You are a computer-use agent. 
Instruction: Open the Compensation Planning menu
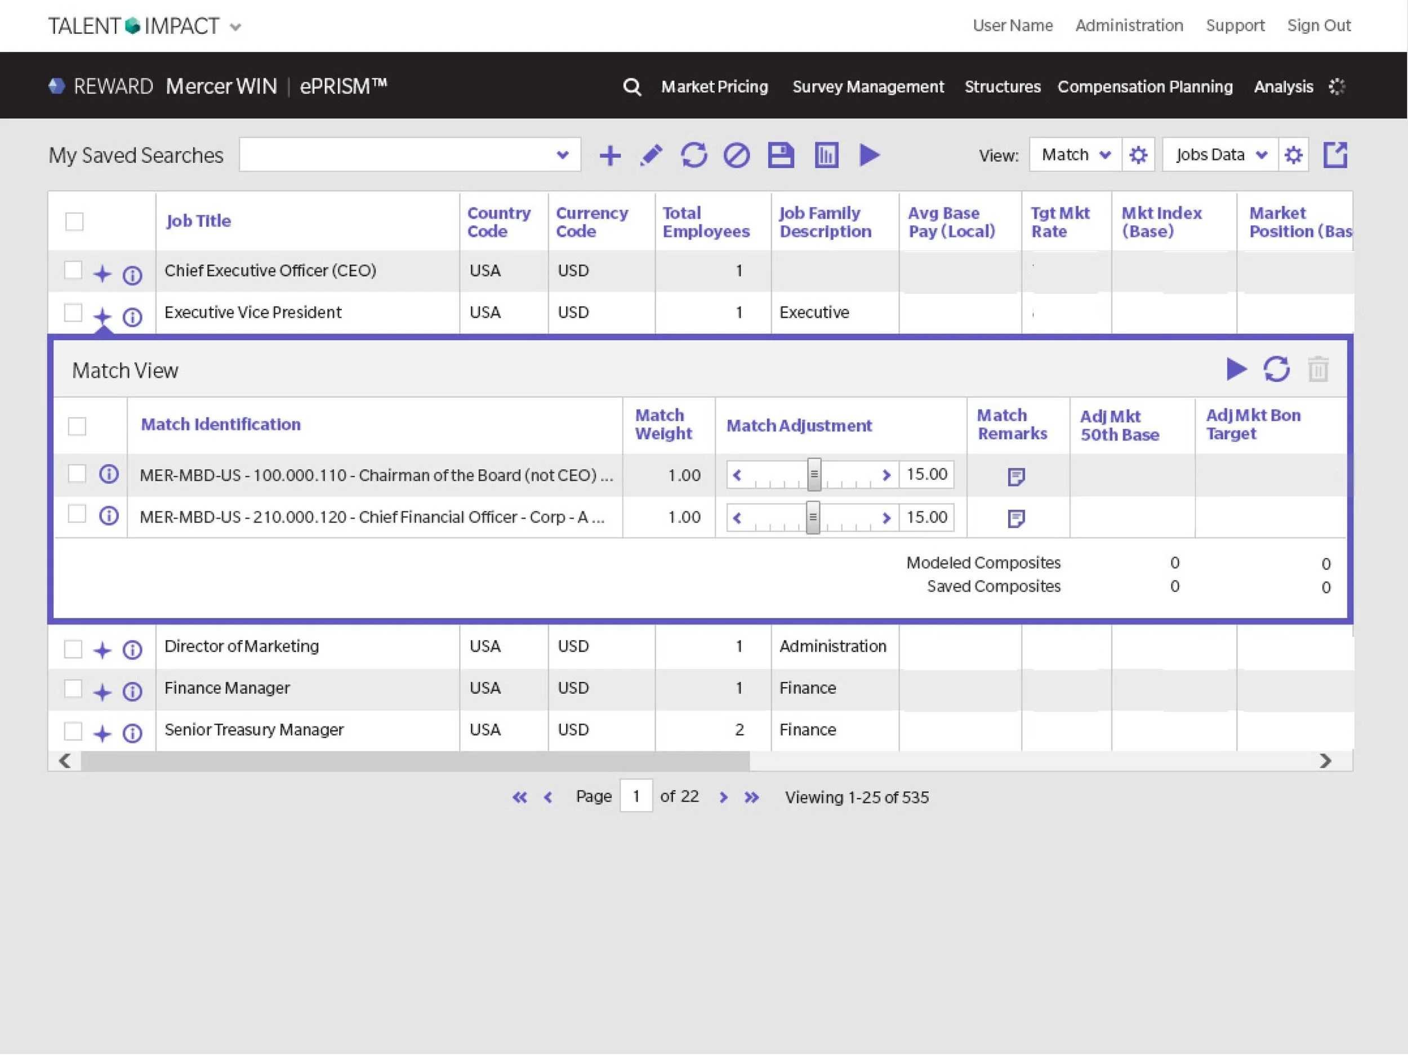(x=1144, y=87)
